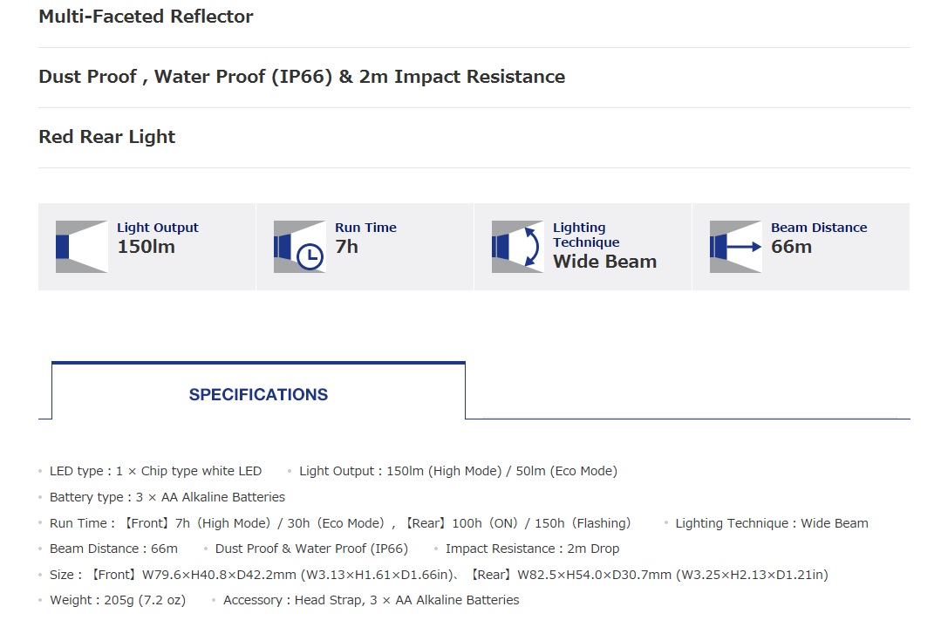Click the Lighting Technique wide beam icon
941x634 pixels.
click(x=517, y=247)
